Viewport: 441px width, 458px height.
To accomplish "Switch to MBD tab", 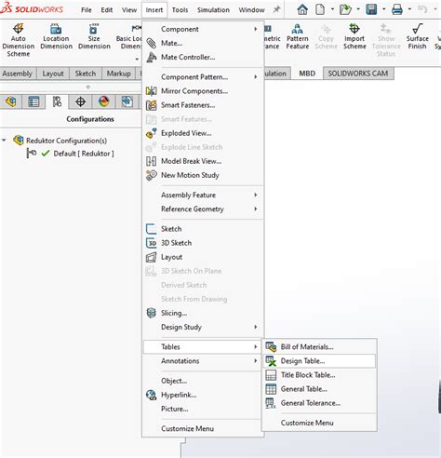I will 307,74.
